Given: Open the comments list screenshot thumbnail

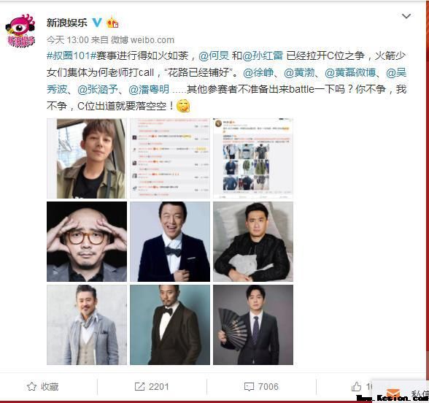Looking at the screenshot, I should click(170, 158).
